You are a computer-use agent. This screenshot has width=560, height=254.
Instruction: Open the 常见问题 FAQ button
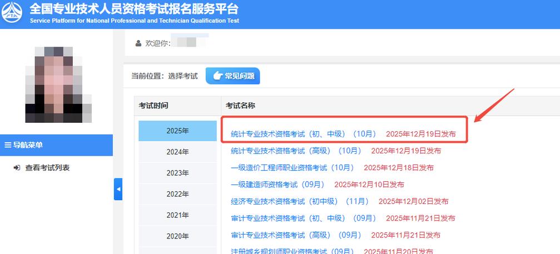coord(233,76)
